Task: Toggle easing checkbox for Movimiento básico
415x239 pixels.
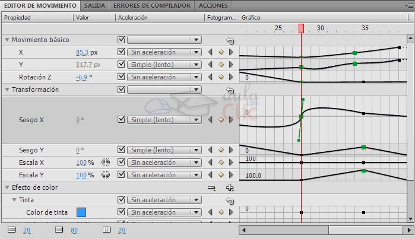Action: [121, 40]
